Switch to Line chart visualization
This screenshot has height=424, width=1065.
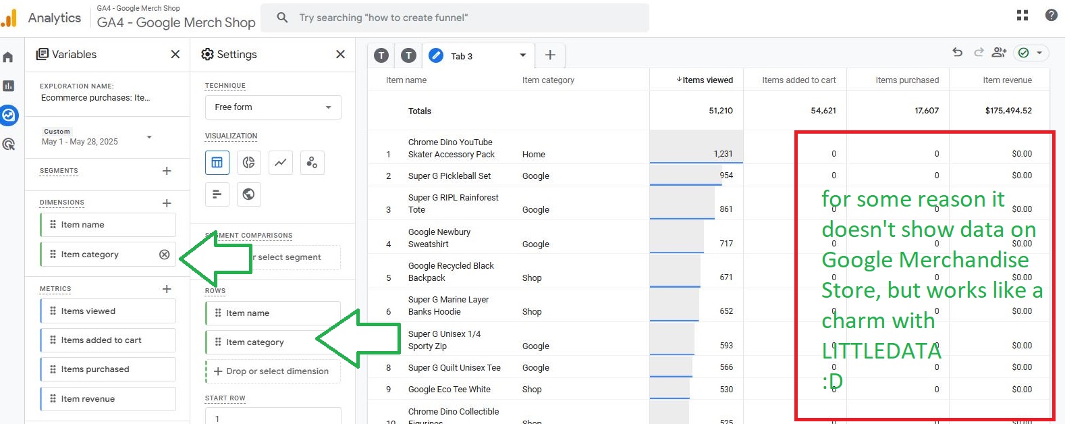[x=280, y=163]
